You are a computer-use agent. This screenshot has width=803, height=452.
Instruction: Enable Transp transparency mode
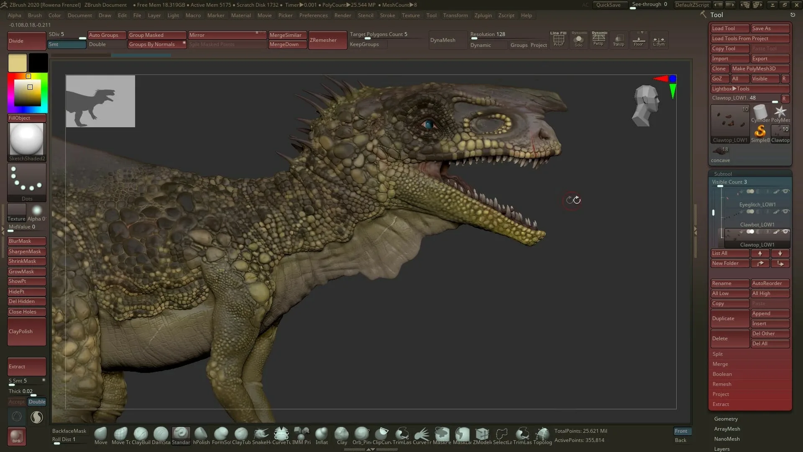619,40
